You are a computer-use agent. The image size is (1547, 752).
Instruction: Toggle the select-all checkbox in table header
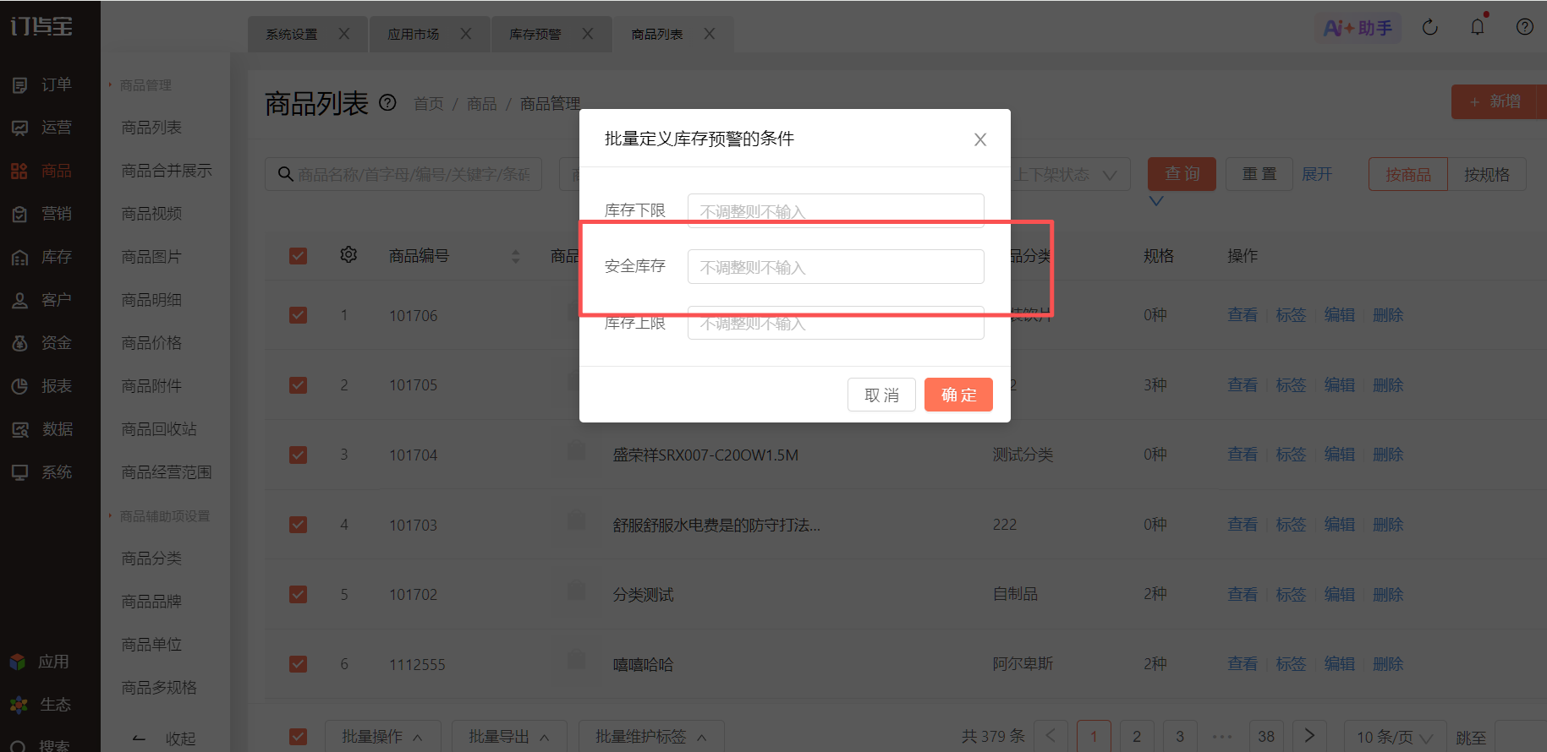click(299, 256)
